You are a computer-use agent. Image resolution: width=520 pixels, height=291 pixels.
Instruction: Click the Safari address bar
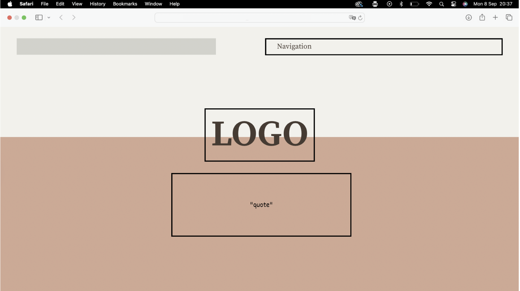tap(250, 18)
